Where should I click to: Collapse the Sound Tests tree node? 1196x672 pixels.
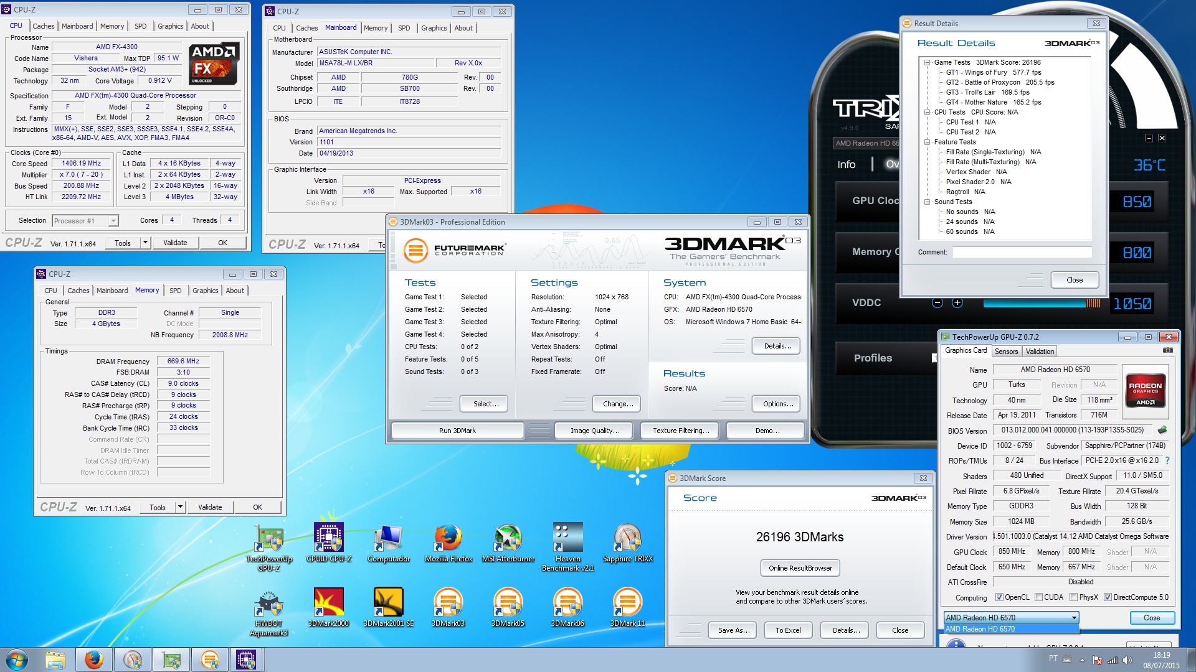click(927, 202)
